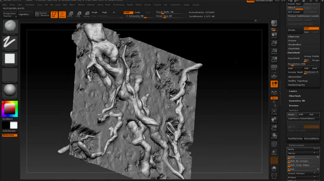Viewport: 324px width, 181px height.
Task: Disable Zadd sculpting mode
Action: [x=128, y=12]
